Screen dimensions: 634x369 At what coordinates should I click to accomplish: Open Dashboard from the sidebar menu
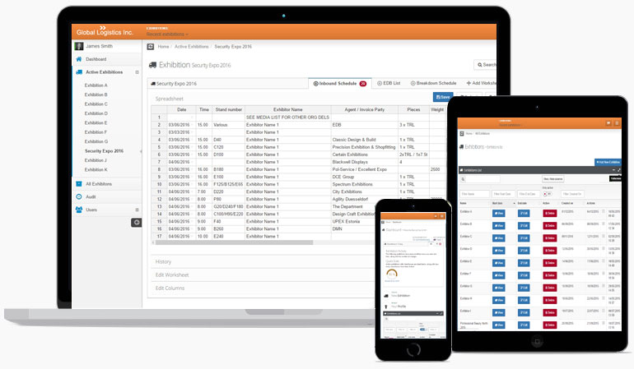point(96,59)
